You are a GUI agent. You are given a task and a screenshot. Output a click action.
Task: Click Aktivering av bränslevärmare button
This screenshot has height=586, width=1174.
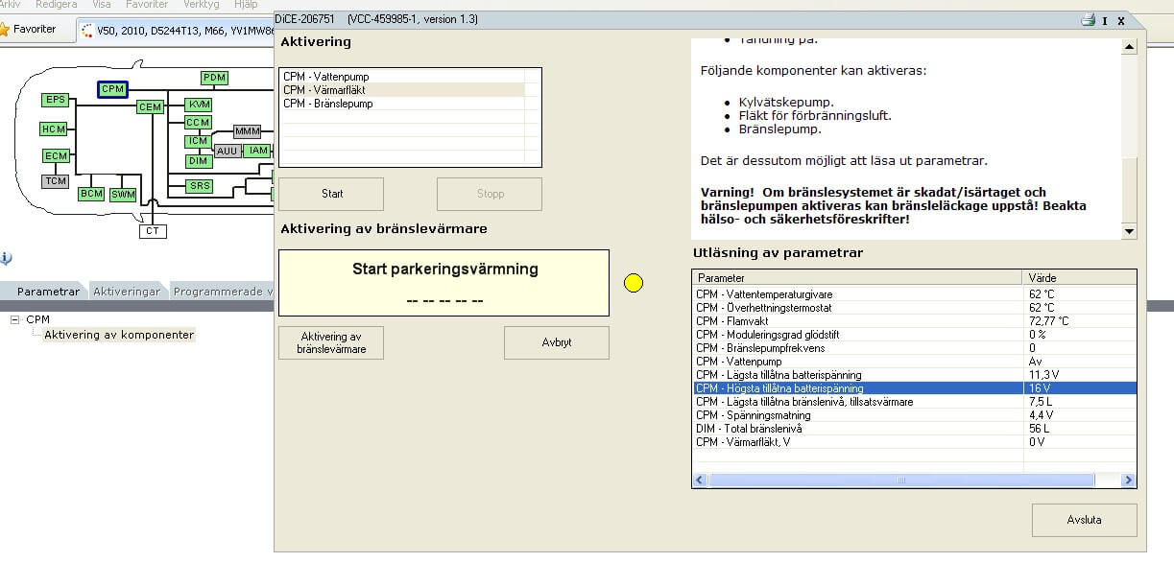[x=331, y=343]
